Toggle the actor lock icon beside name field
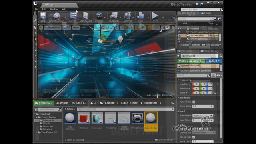The height and width of the screenshot is (144, 256). click(221, 56)
